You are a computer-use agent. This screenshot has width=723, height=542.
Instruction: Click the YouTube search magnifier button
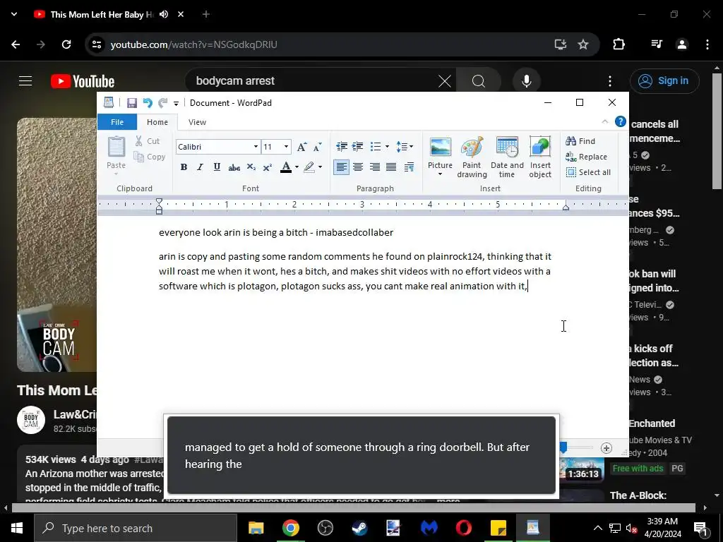coord(479,82)
